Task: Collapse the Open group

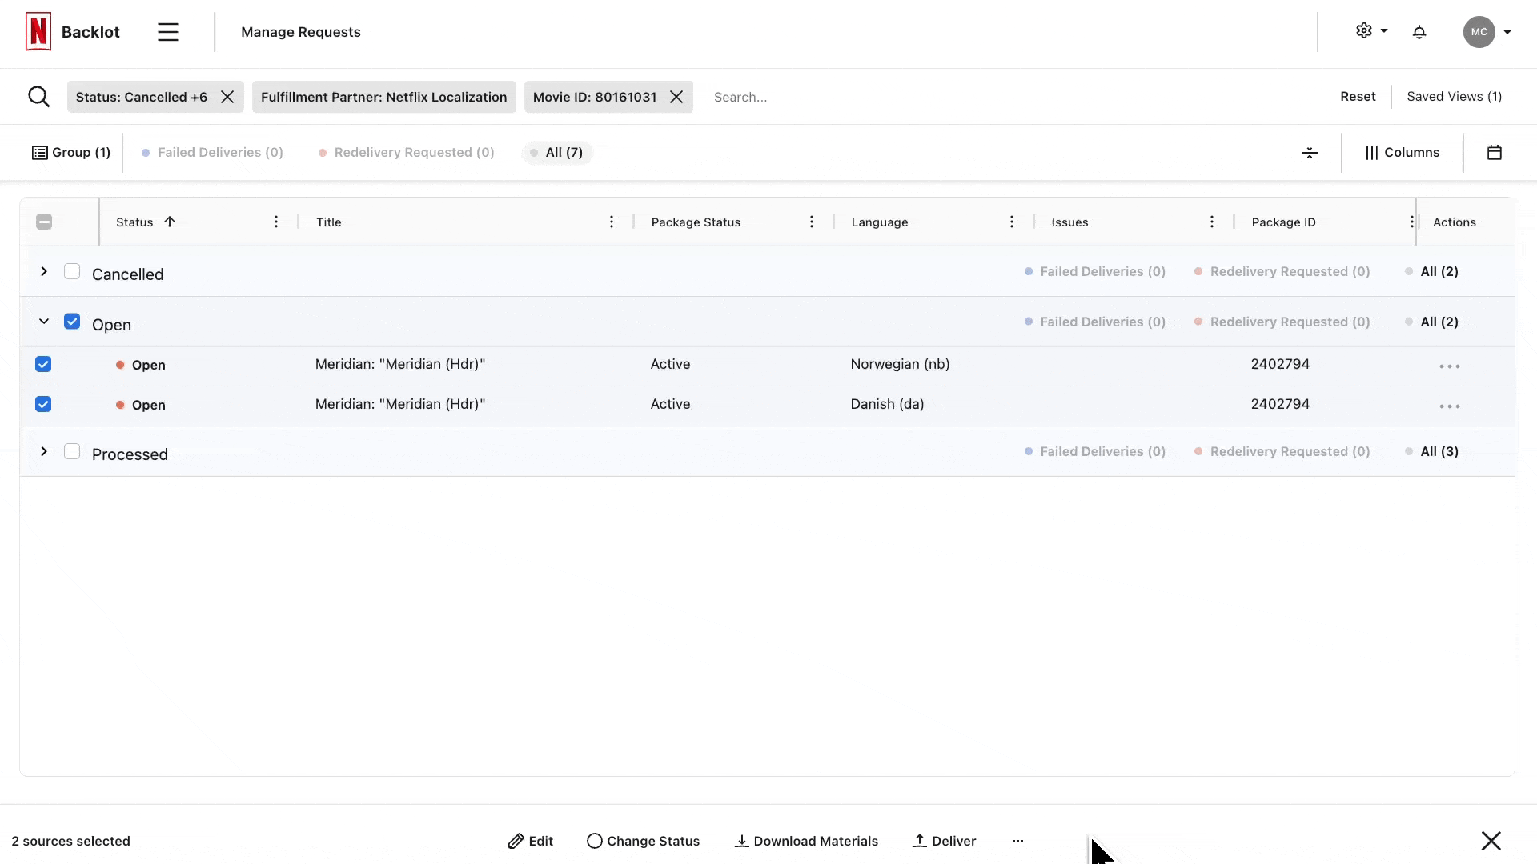Action: (x=44, y=322)
